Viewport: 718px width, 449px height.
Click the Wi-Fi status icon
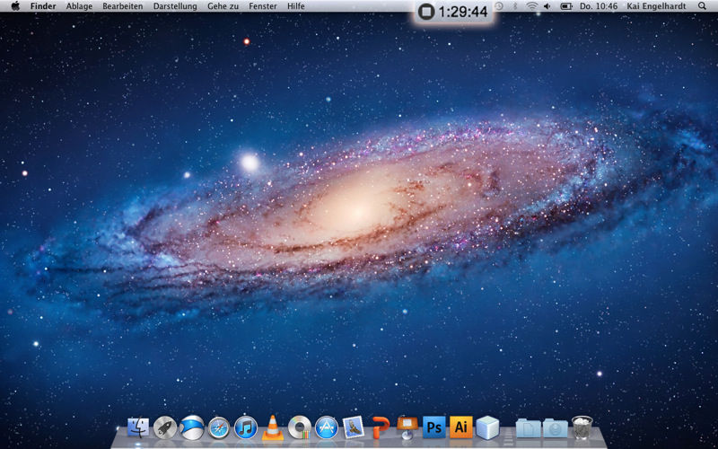531,6
